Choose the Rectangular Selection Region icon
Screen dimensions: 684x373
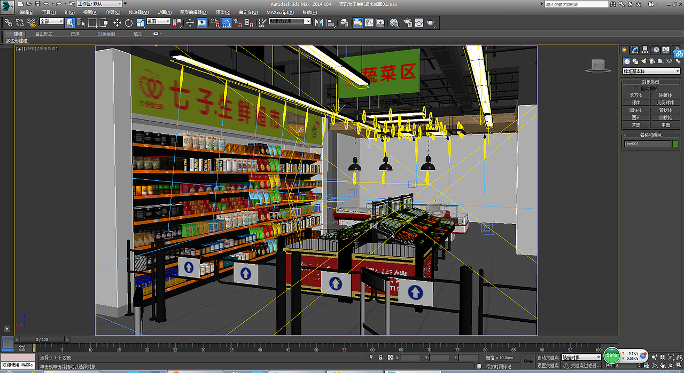click(92, 22)
